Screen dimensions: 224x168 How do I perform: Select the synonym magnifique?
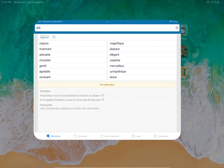(x=142, y=43)
